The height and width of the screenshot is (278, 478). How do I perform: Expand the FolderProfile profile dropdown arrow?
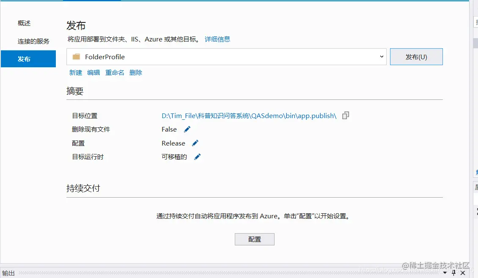(382, 57)
